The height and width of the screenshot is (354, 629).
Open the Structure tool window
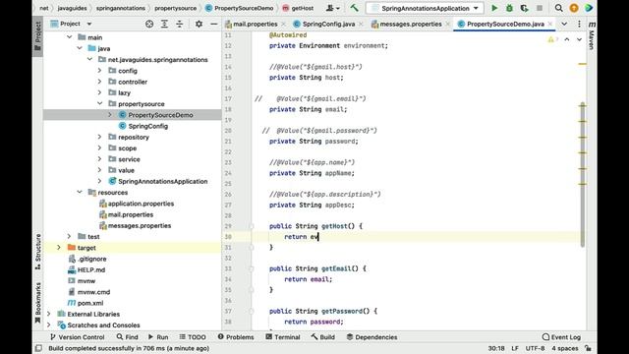click(x=37, y=252)
